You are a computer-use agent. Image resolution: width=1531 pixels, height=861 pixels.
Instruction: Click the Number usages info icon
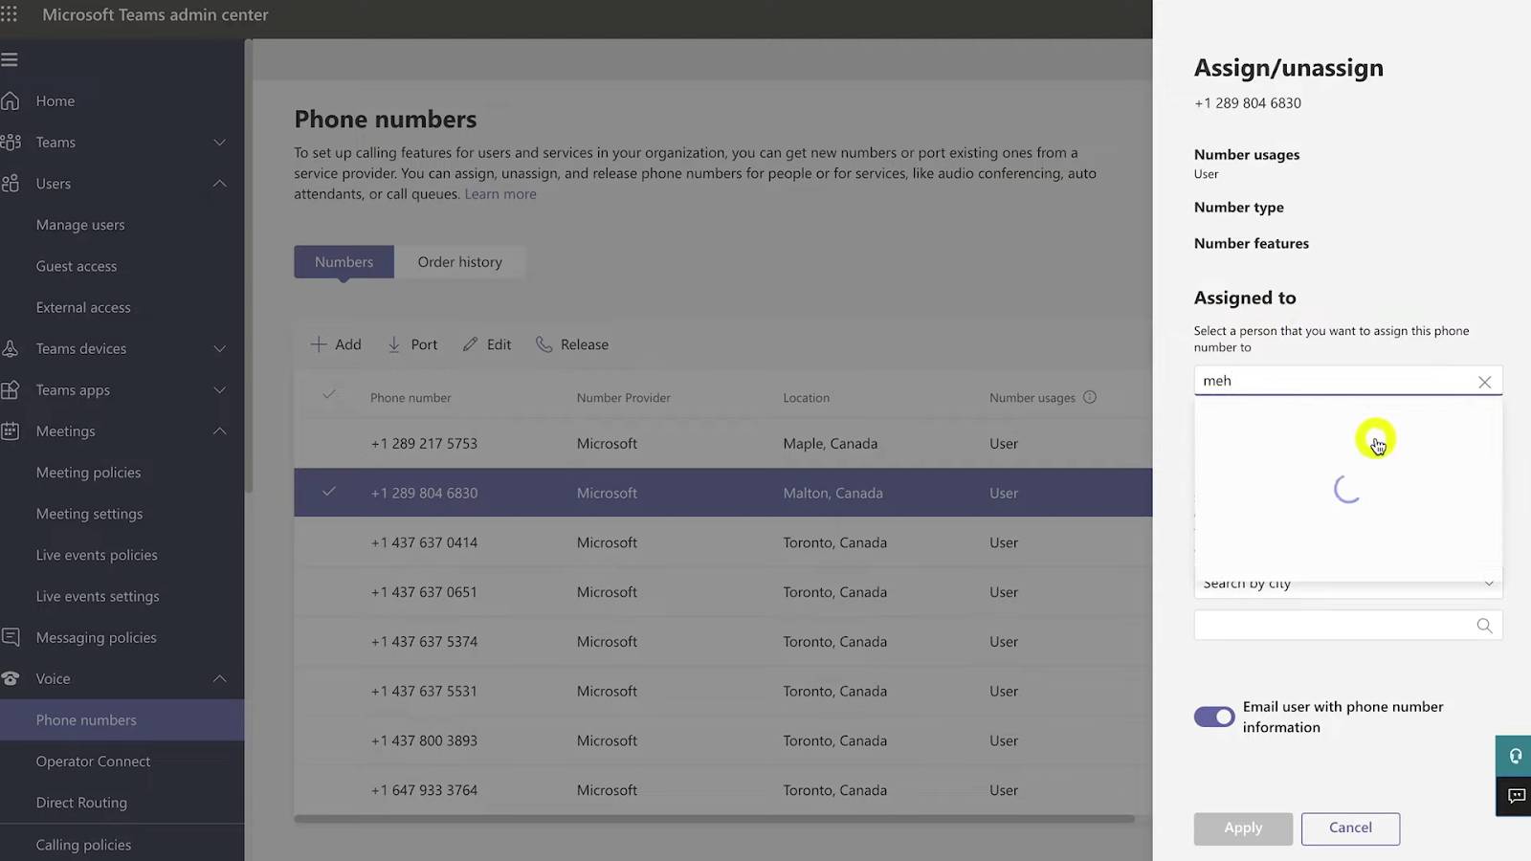[1090, 397]
